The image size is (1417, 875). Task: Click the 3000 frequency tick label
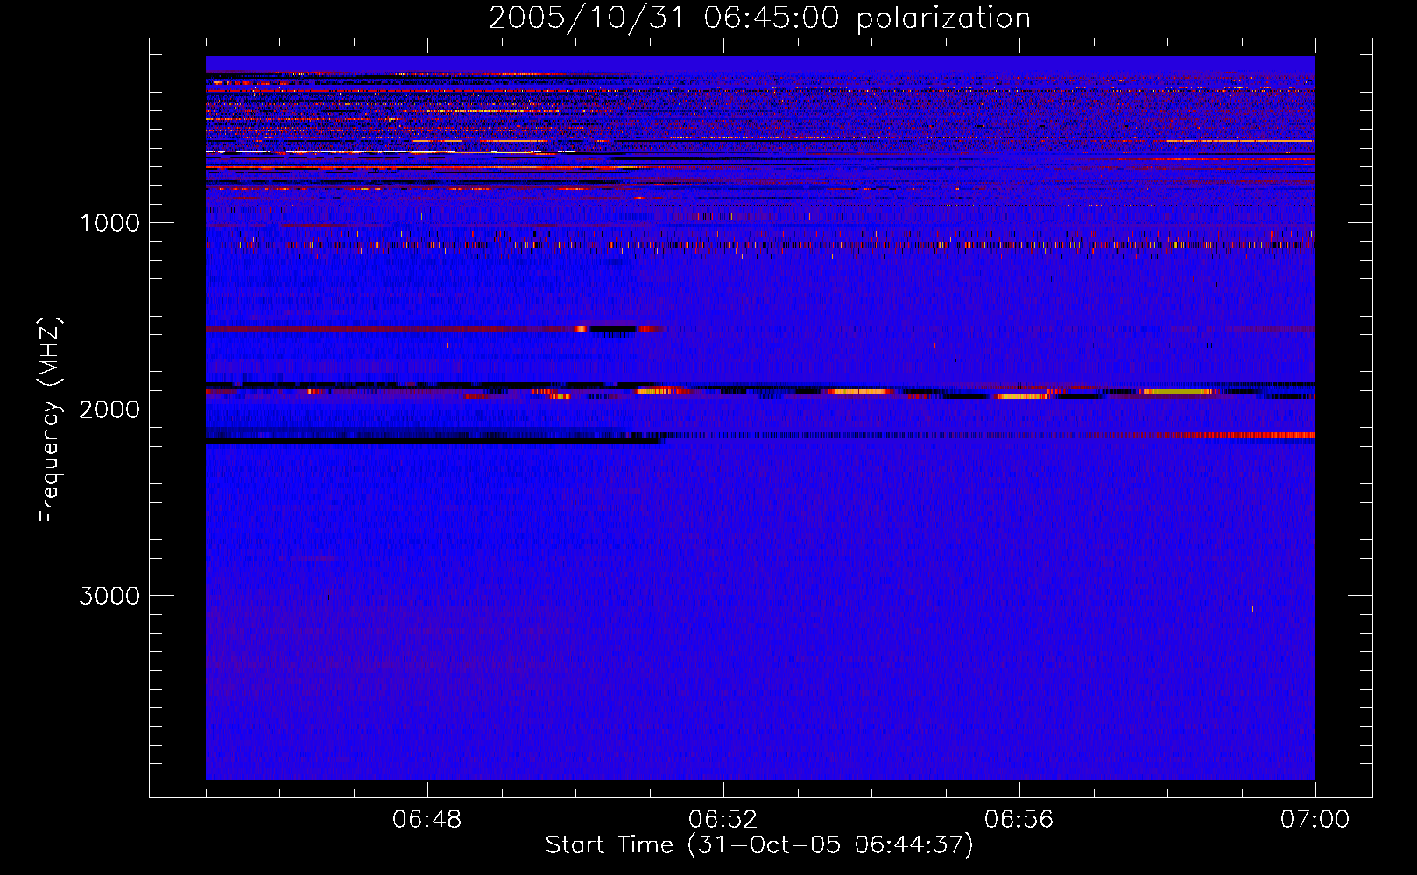109,596
